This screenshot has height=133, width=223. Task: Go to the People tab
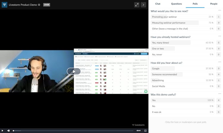coord(213,4)
